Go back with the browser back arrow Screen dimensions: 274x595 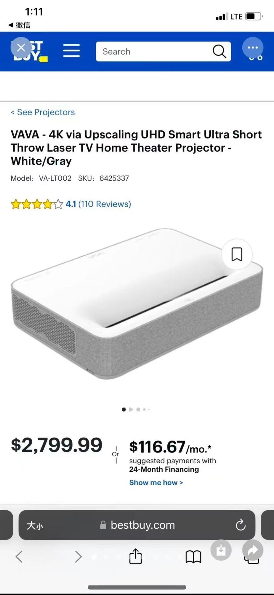[19, 557]
